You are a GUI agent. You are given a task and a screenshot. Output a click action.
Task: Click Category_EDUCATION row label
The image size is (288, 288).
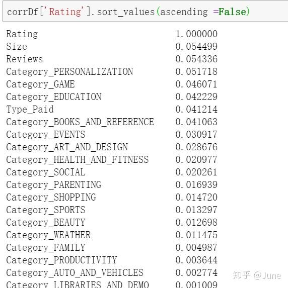(54, 97)
